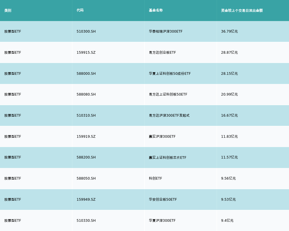Select code 588080.SH cell

86,94
